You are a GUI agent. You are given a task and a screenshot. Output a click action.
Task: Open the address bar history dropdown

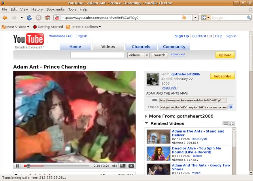[x=195, y=17]
